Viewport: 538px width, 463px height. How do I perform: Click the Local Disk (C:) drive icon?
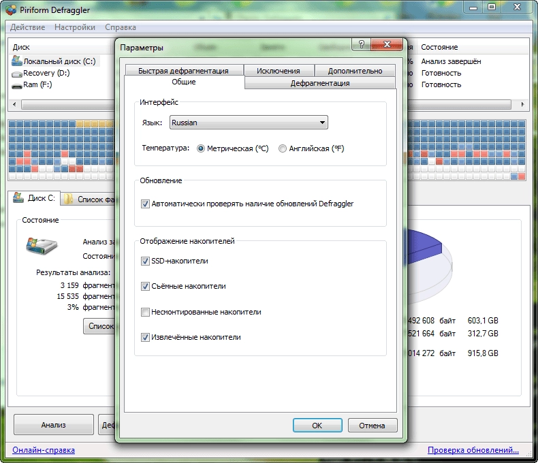pyautogui.click(x=17, y=61)
